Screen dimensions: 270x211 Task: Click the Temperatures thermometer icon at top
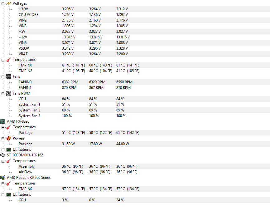(x=8, y=59)
